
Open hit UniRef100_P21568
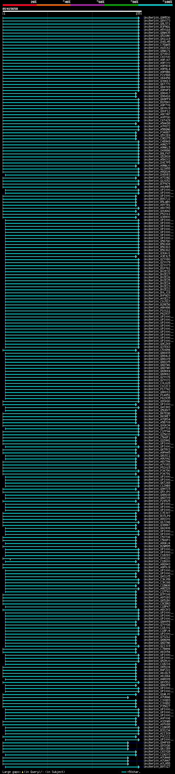pyautogui.click(x=157, y=75)
